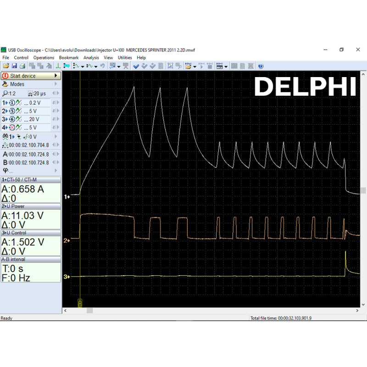Open the Analysis menu
Screen dimensions: 367x367
(x=91, y=58)
